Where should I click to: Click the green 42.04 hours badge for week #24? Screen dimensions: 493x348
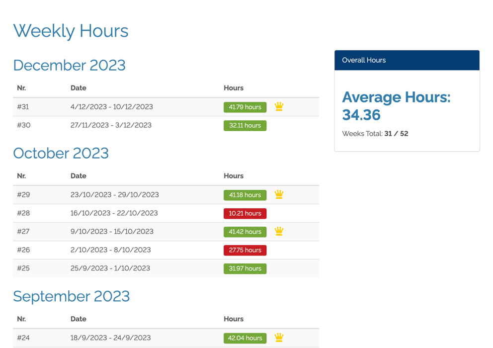245,338
